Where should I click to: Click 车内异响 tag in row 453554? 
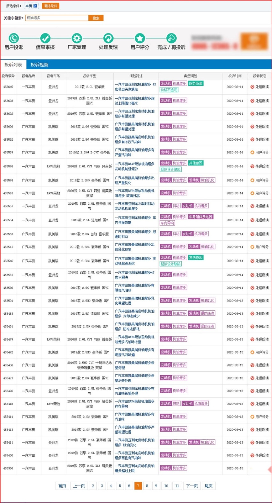[x=168, y=223]
